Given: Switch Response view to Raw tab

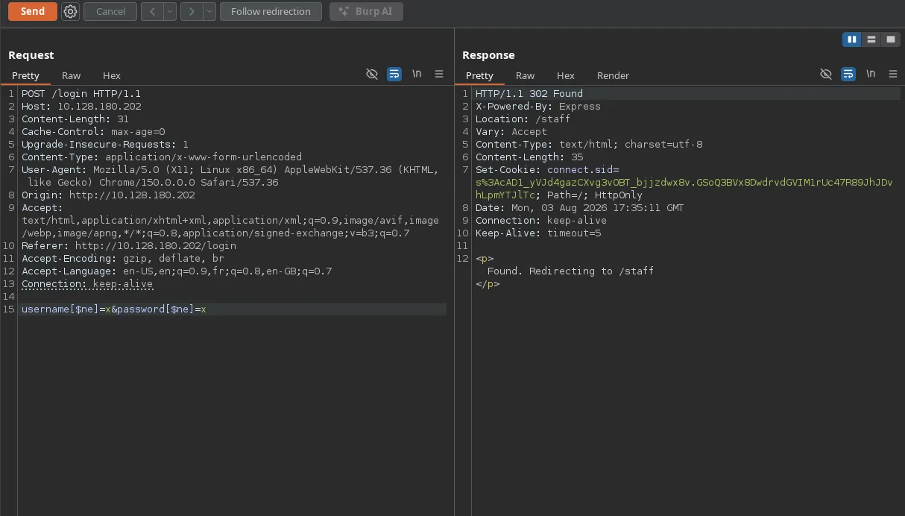Looking at the screenshot, I should [526, 75].
